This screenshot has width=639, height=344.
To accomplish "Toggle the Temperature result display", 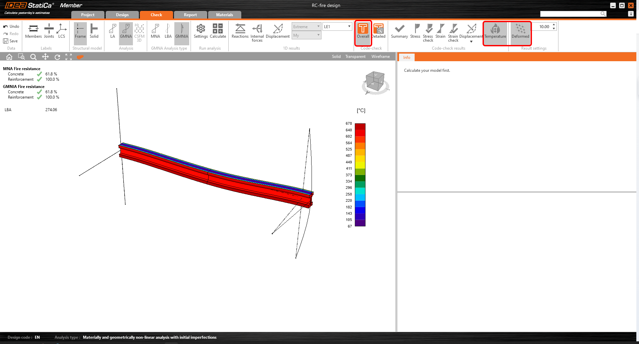I will click(x=495, y=31).
